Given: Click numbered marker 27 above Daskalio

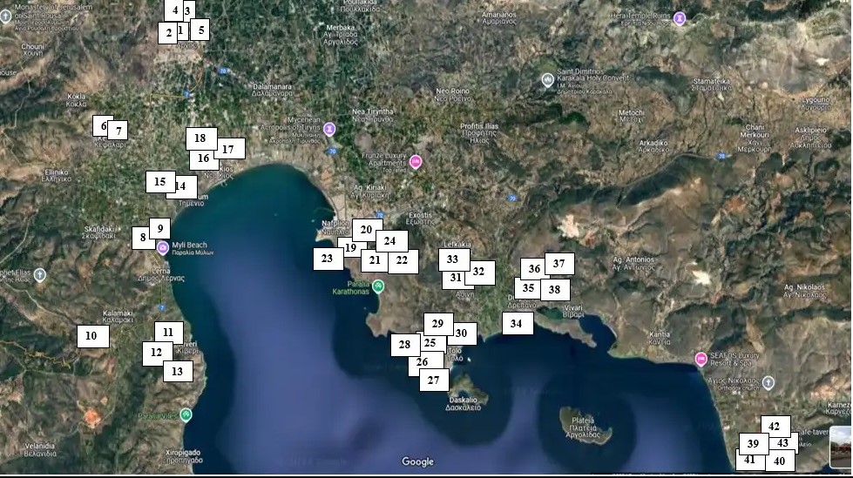Looking at the screenshot, I should 434,380.
